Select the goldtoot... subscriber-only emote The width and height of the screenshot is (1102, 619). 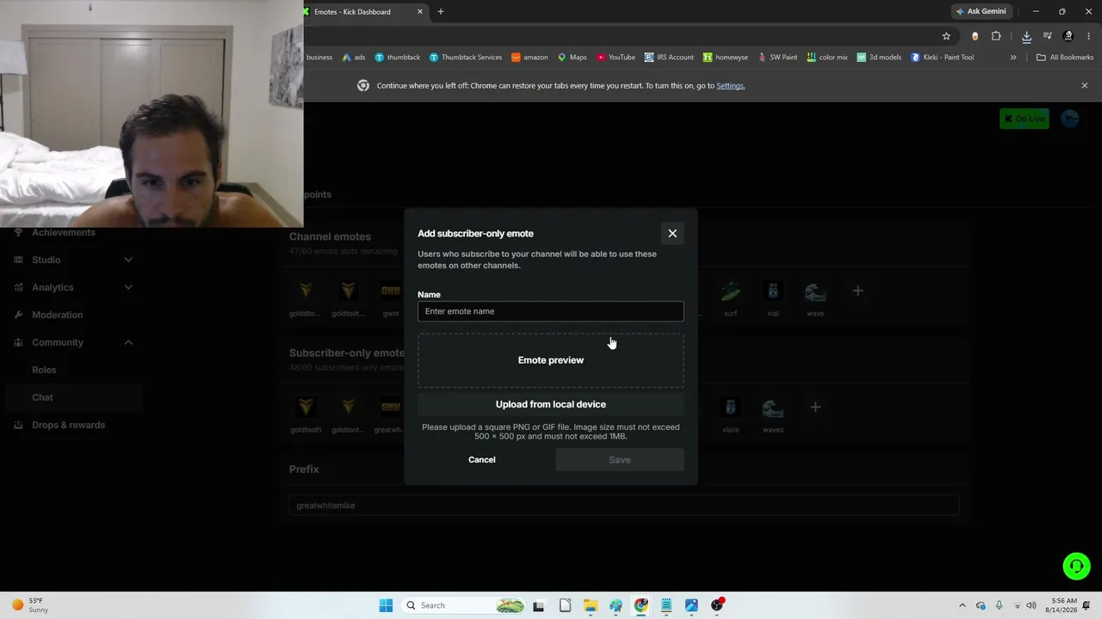pos(348,414)
